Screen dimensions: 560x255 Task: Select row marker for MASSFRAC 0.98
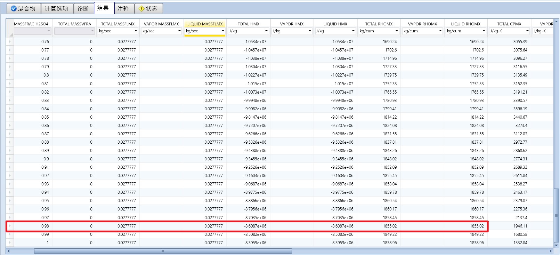pyautogui.click(x=10, y=226)
